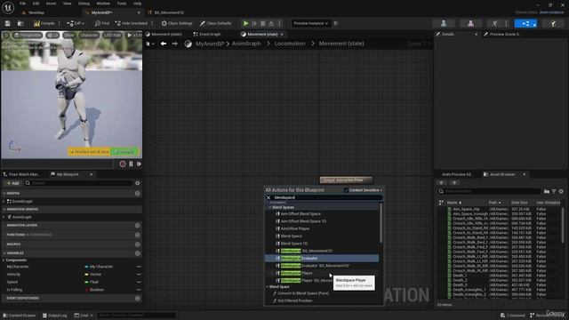Toggle Hide Unrelated nodes
The height and width of the screenshot is (320, 569).
pos(132,23)
